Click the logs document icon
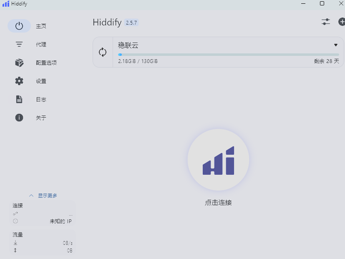 coord(19,99)
